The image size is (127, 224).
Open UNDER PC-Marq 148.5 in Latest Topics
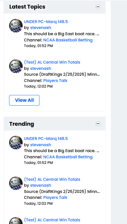[46, 22]
